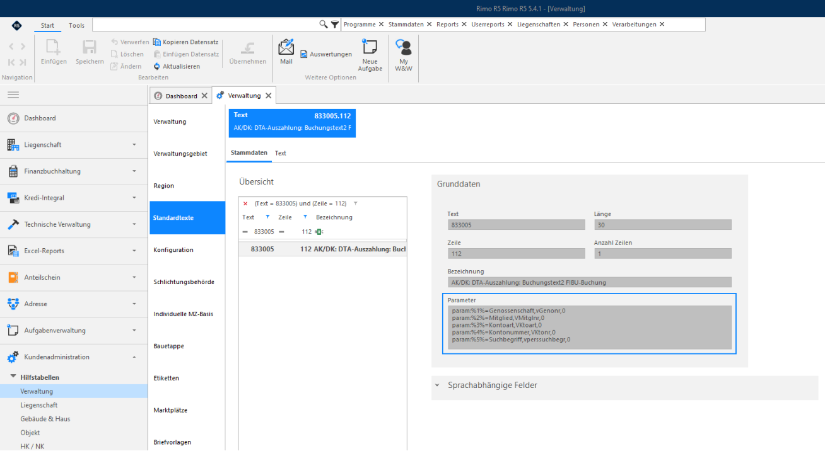Select Schlichtungsbehörde in the list
This screenshot has width=825, height=451.
point(187,282)
